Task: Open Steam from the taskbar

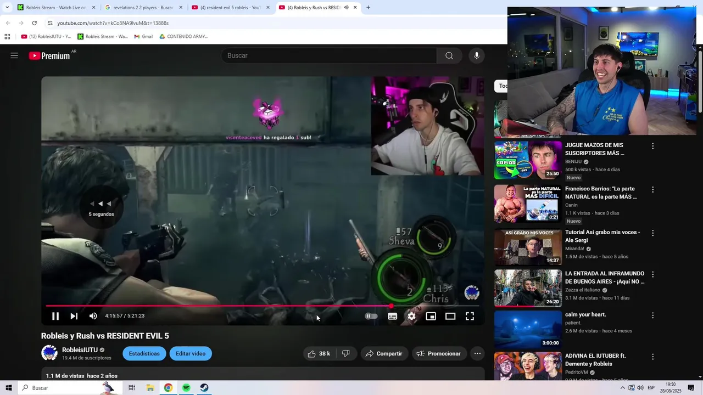Action: click(204, 388)
